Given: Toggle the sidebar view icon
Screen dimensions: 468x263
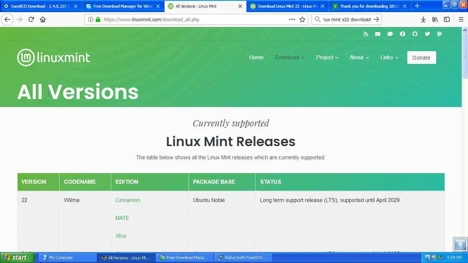Looking at the screenshot, I should tap(447, 19).
